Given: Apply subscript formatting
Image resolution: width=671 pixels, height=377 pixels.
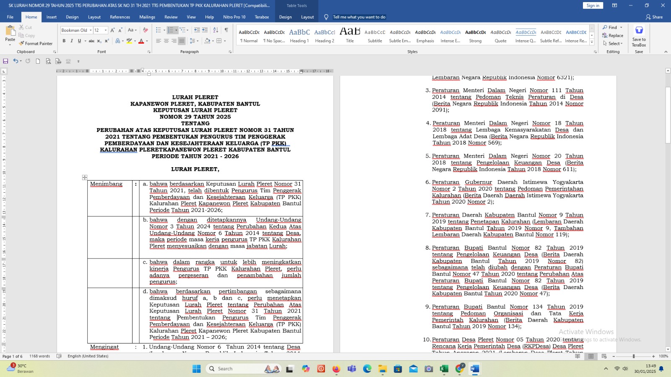Looking at the screenshot, I should click(x=99, y=41).
